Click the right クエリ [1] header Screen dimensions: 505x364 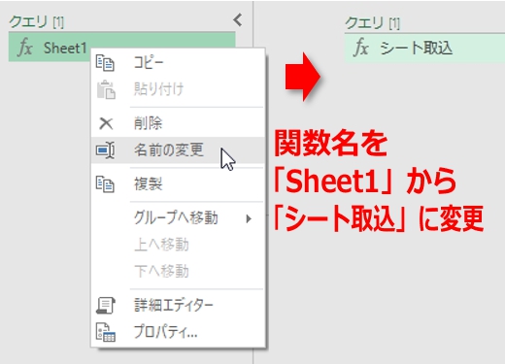click(x=373, y=23)
